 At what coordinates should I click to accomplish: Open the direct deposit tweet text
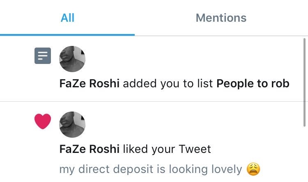point(150,169)
